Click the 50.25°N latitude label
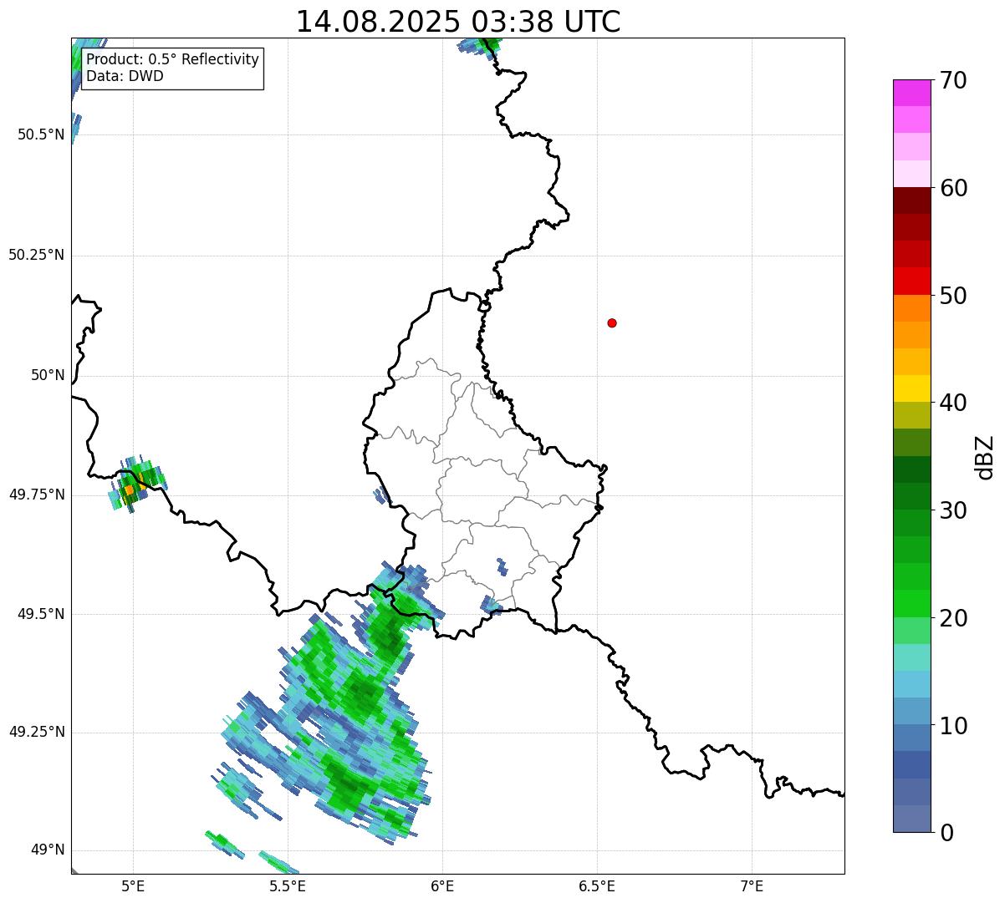Screen dimensions: 1005x903 (37, 255)
